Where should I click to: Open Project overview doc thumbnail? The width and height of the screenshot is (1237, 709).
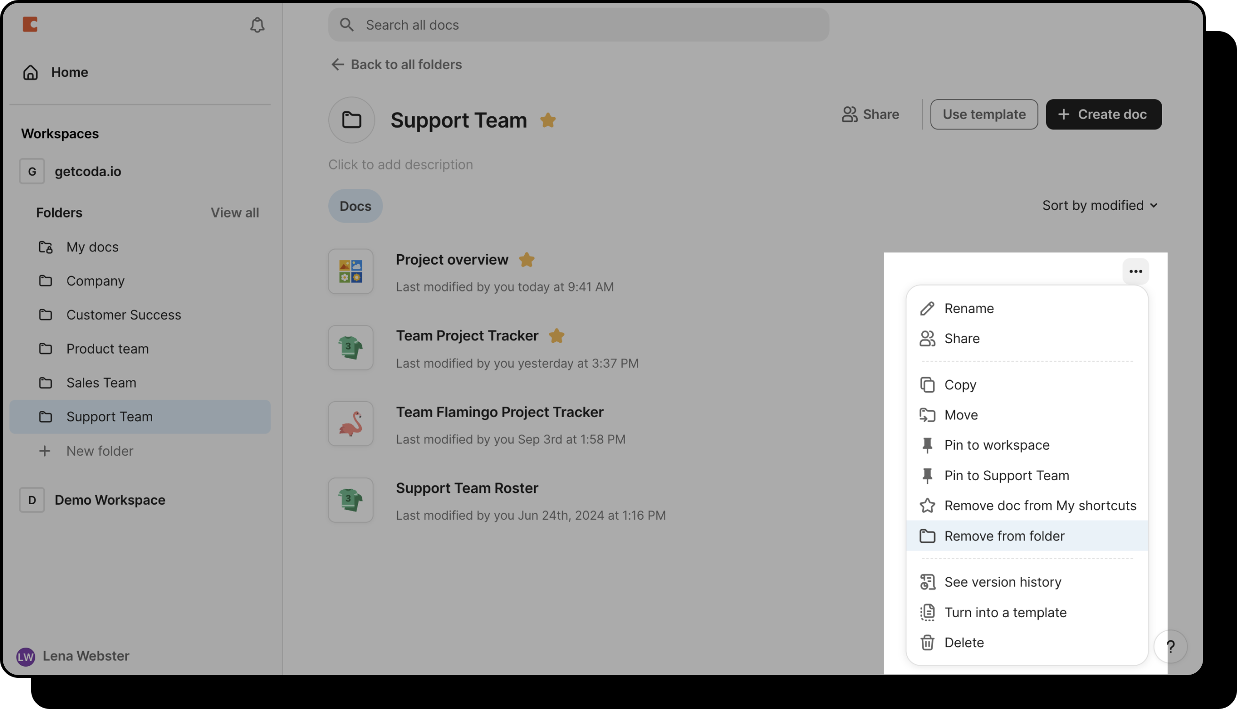point(351,272)
